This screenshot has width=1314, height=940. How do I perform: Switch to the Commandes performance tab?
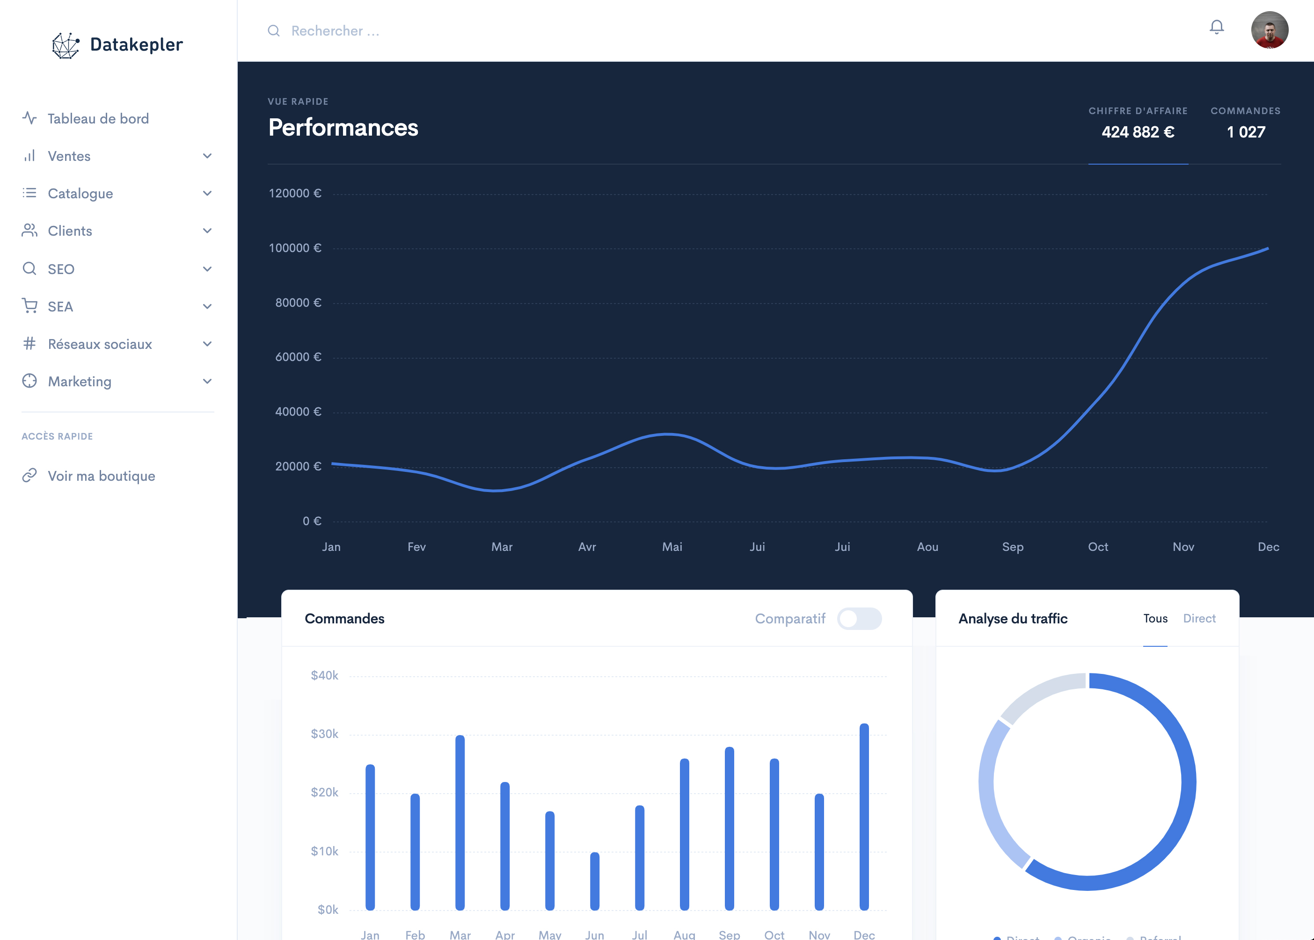(x=1245, y=123)
